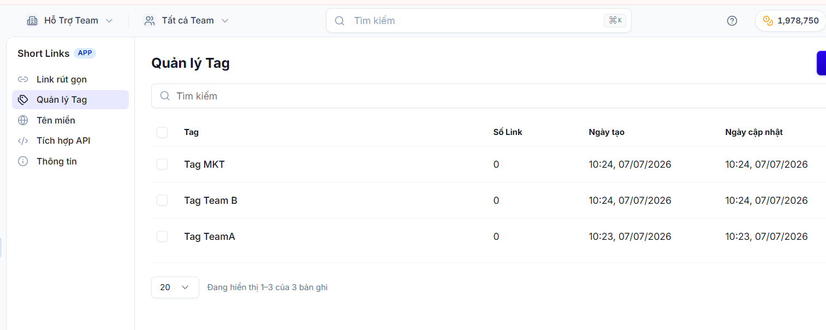Sort by the Ngày tạo column header
Screen dimensions: 826x330
point(607,132)
